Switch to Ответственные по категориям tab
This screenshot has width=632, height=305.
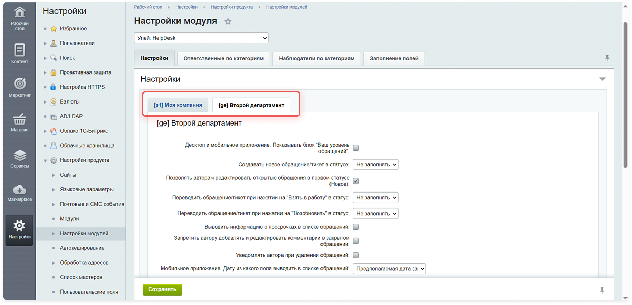[223, 59]
